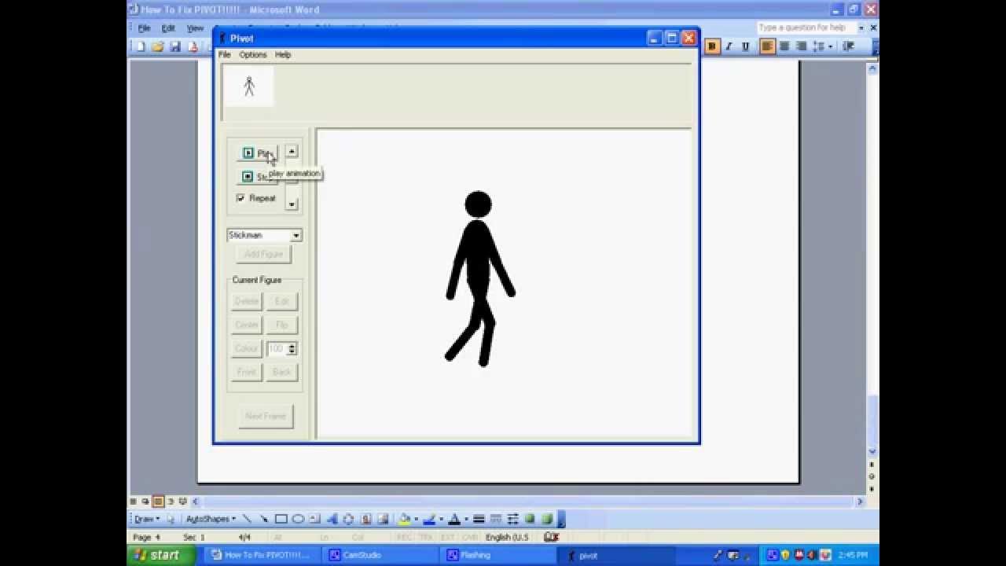
Task: Select the Arrow drawing tool
Action: (x=264, y=519)
